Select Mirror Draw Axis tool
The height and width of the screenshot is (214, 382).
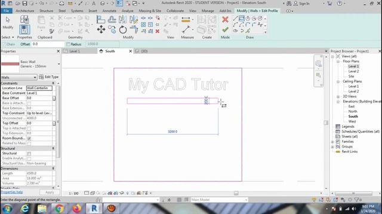(x=134, y=20)
